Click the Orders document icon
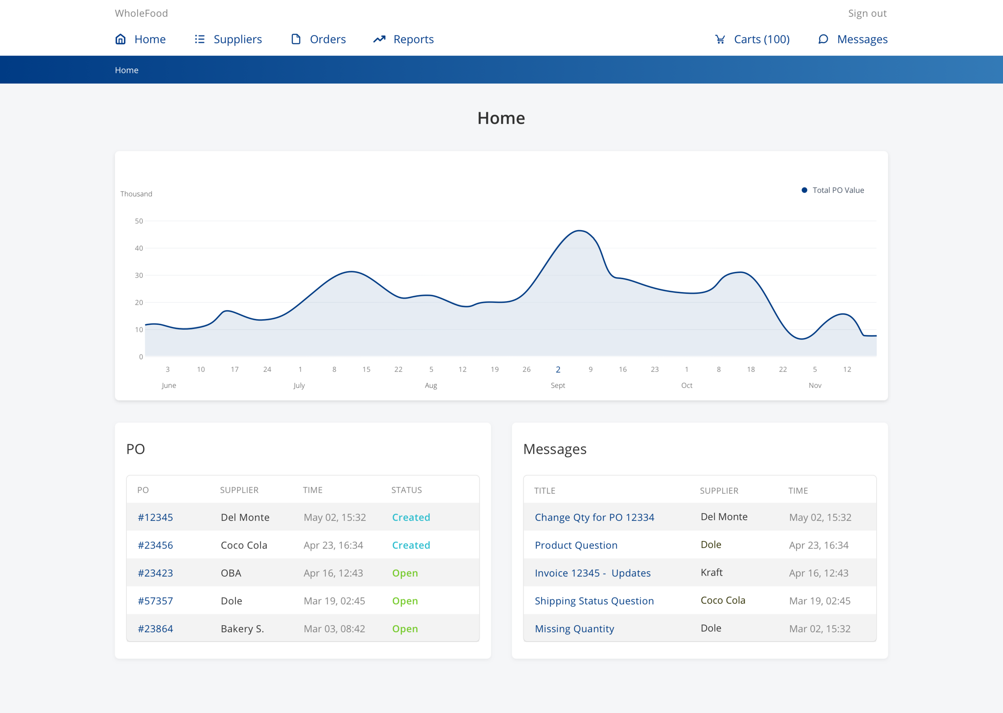The image size is (1003, 713). coord(296,39)
